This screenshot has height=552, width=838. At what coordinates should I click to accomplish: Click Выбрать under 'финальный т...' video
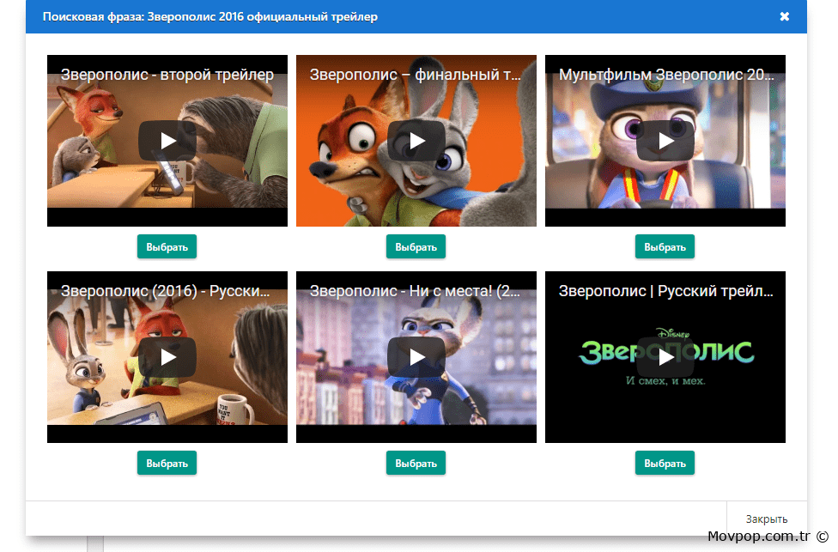point(416,247)
